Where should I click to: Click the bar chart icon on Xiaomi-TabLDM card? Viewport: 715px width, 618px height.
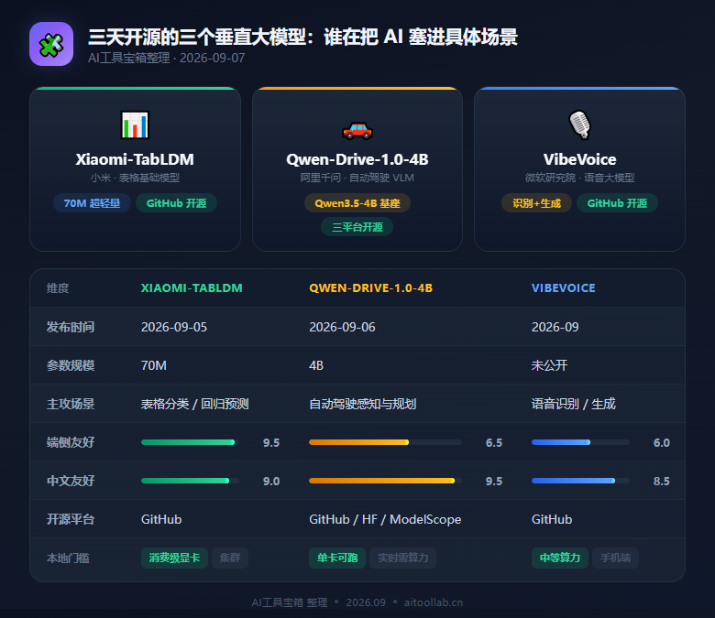135,125
